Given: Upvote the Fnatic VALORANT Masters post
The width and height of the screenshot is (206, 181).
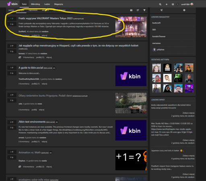Looking at the screenshot, I should click(12, 19).
